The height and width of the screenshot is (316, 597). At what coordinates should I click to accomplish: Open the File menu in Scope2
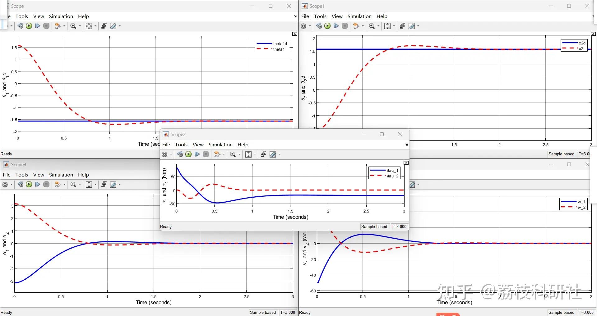click(166, 145)
